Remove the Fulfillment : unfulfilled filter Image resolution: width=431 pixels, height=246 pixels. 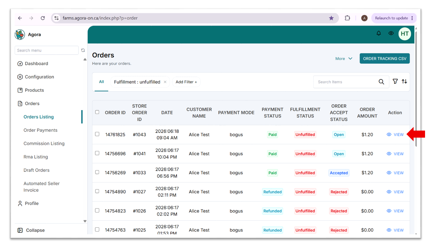[x=165, y=82]
